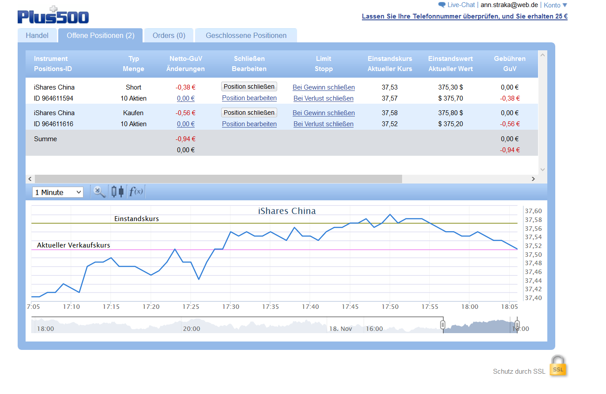Select the text ID 964611594
This screenshot has width=606, height=394.
(x=53, y=98)
